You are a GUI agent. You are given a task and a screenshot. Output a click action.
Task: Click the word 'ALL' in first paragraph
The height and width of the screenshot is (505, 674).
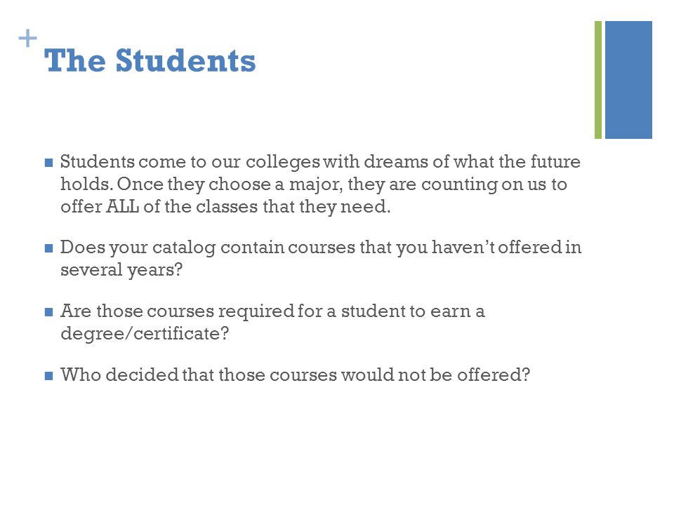(x=122, y=206)
